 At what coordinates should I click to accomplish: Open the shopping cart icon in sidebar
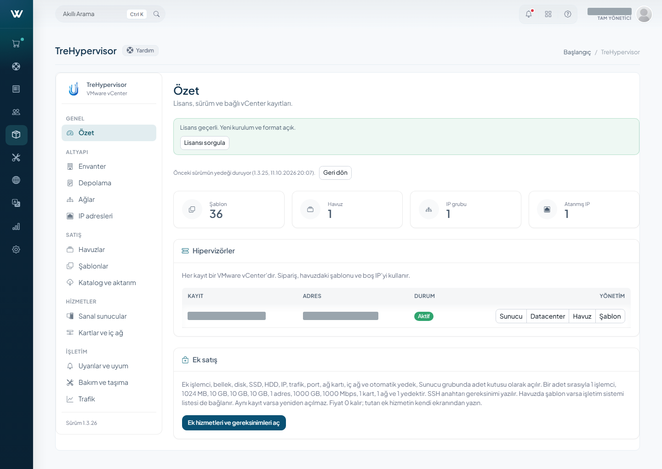(x=16, y=44)
